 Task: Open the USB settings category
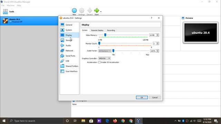[69, 61]
